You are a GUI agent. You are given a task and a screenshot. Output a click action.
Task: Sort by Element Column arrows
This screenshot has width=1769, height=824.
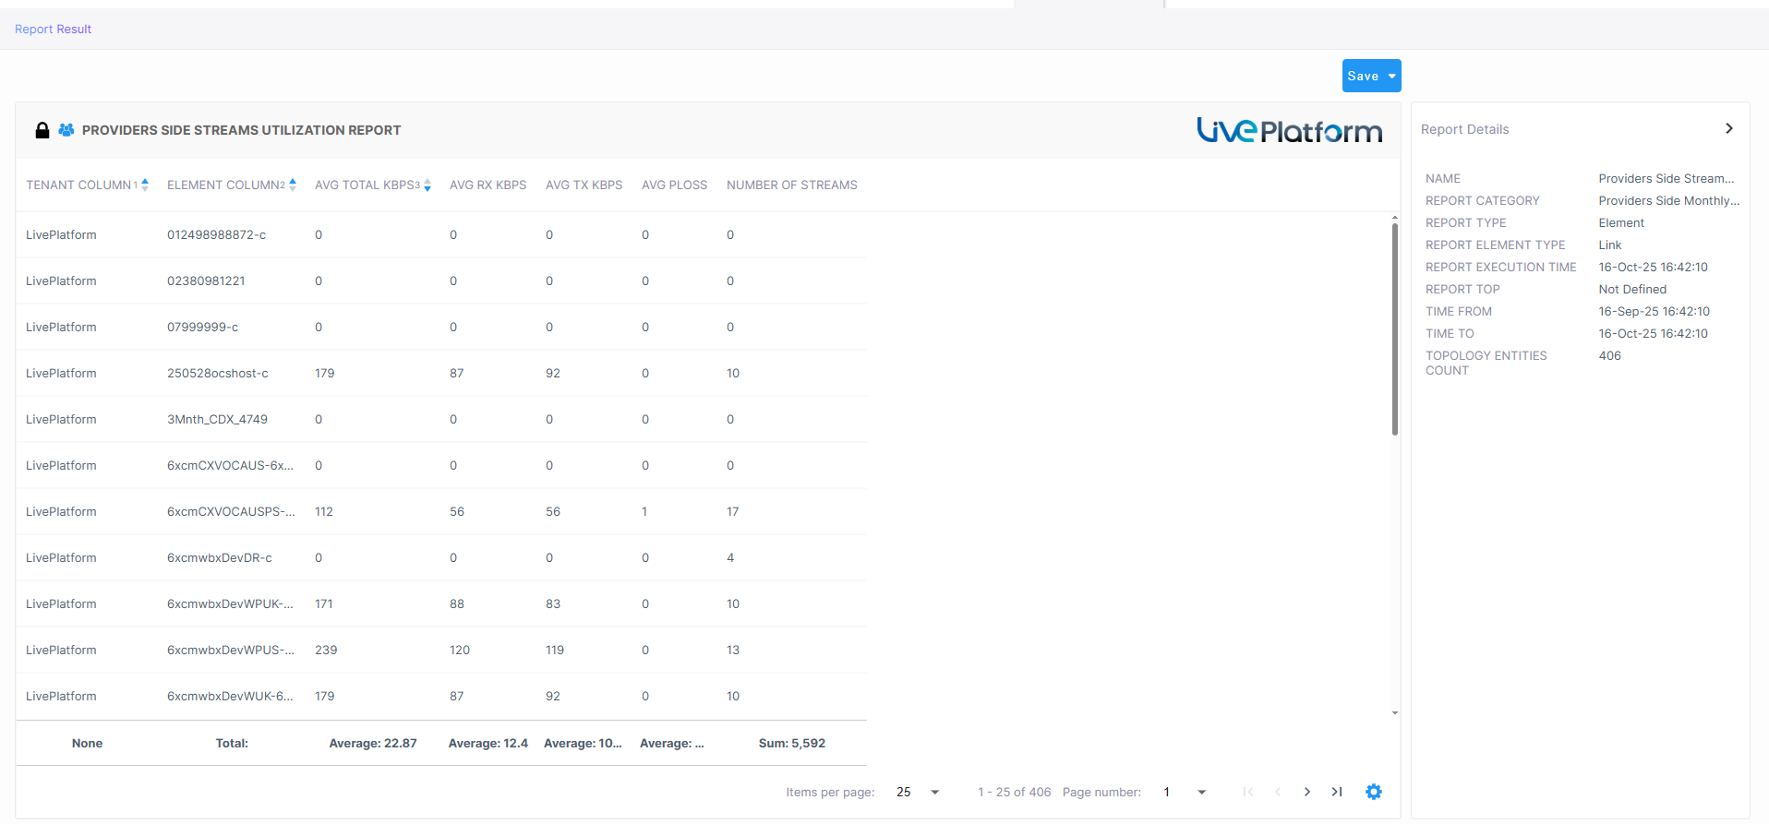pos(293,185)
